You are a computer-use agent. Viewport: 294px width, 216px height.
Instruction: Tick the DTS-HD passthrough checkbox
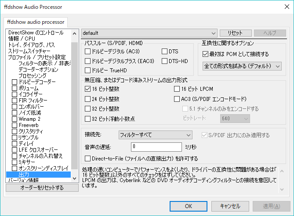164,61
